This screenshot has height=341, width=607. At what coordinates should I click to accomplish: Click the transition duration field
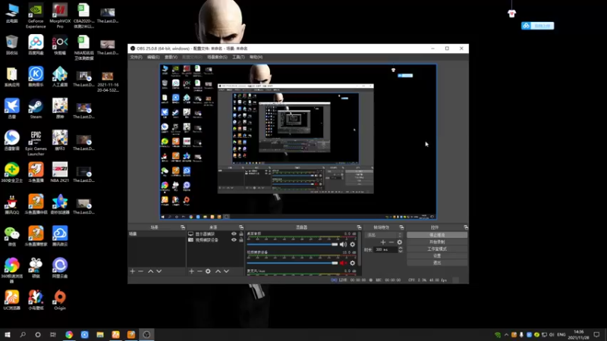385,250
